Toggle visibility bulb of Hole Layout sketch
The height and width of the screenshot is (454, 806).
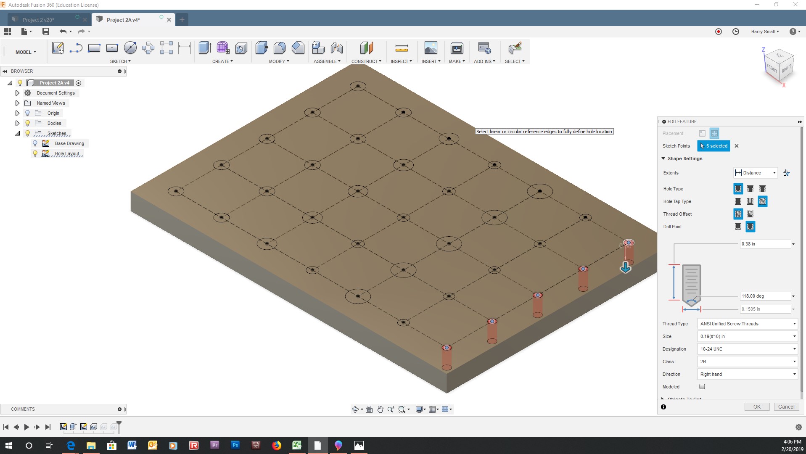(35, 154)
